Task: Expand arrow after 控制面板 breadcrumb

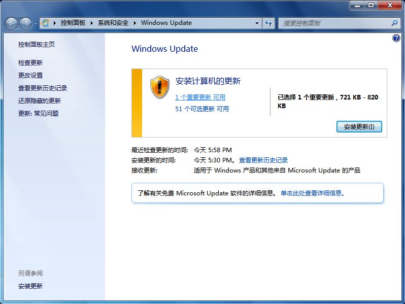Action: [91, 23]
